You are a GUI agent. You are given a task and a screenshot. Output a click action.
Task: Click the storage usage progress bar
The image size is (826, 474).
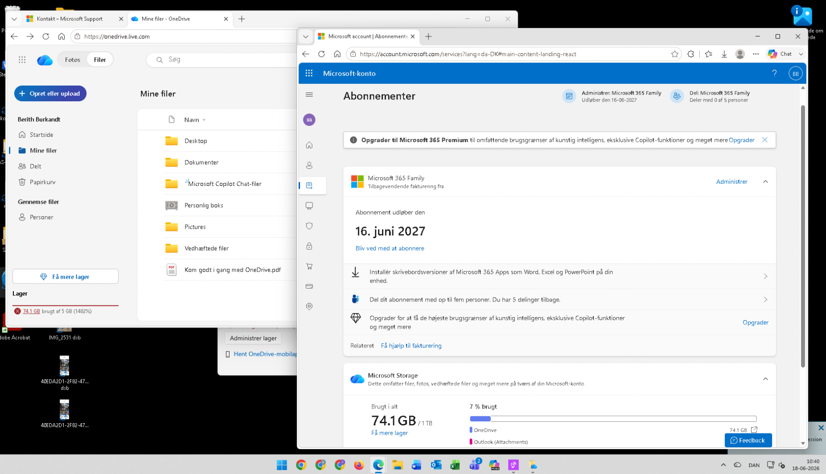coord(613,419)
